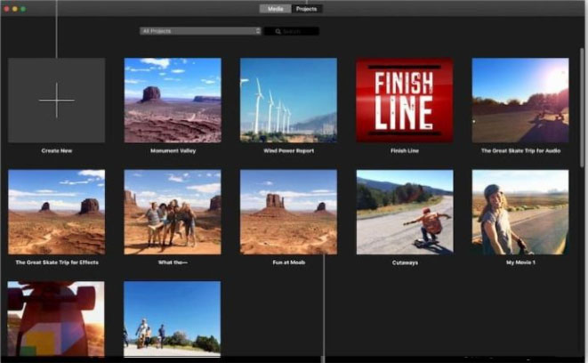This screenshot has width=588, height=363.
Task: Click The Great Skate Trip for Effects title
Action: pyautogui.click(x=57, y=262)
